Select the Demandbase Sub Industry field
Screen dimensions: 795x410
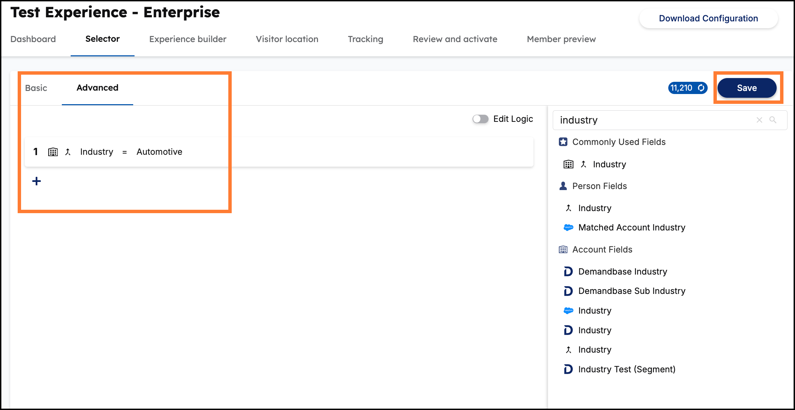[632, 291]
